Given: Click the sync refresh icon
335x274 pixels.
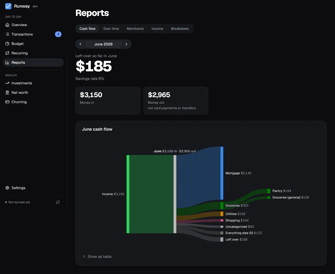Looking at the screenshot, I should [x=58, y=202].
